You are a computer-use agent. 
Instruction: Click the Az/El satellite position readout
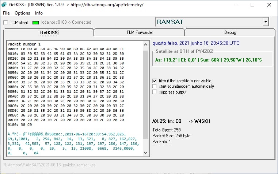(x=208, y=60)
